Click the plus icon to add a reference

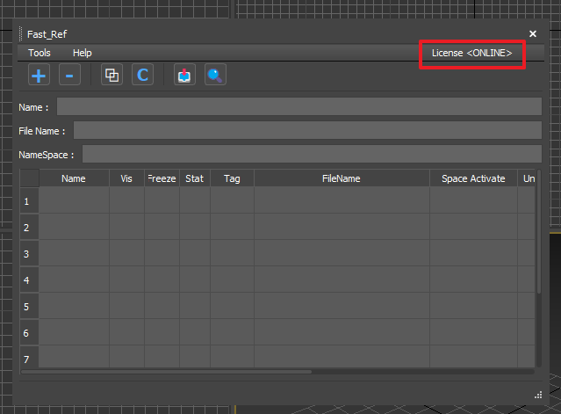tap(39, 76)
